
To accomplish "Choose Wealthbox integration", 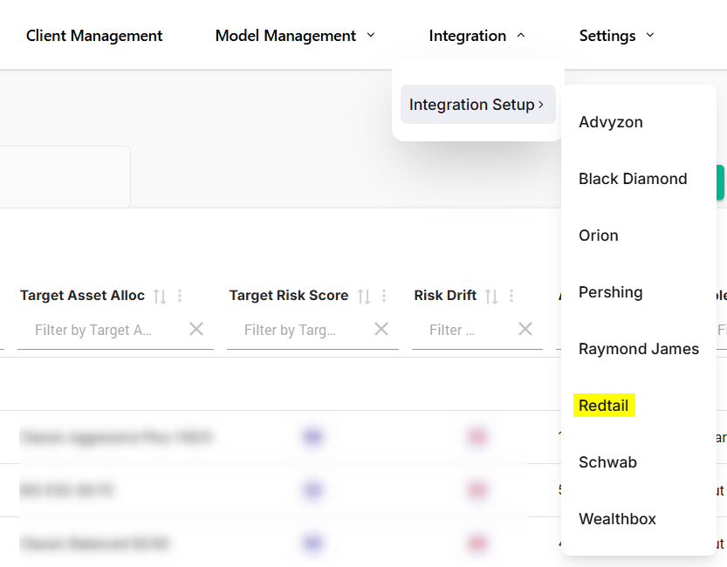I will [617, 519].
